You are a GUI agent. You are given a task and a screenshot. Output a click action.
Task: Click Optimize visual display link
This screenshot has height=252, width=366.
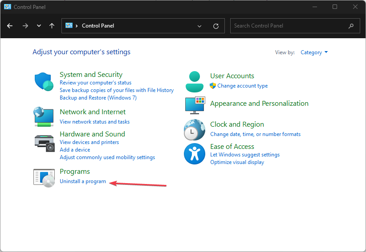(237, 162)
